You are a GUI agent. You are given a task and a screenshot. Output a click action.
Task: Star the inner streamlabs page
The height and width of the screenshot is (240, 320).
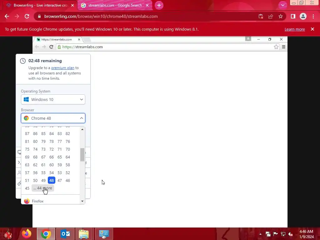276,47
